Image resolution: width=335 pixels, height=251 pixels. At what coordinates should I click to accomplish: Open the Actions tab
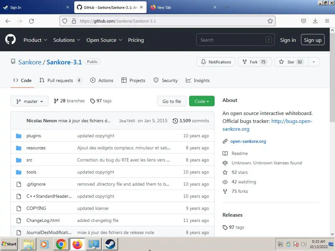tap(102, 80)
